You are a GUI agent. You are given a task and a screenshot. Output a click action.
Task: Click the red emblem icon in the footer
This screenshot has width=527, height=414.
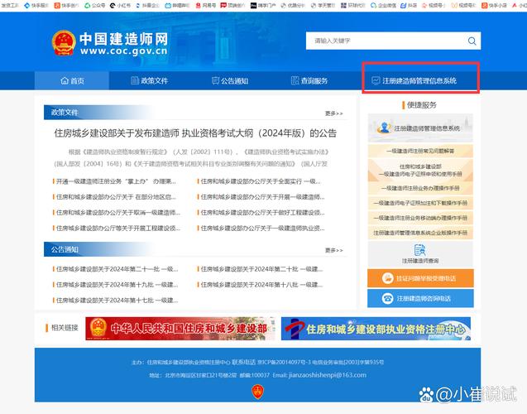(x=258, y=392)
